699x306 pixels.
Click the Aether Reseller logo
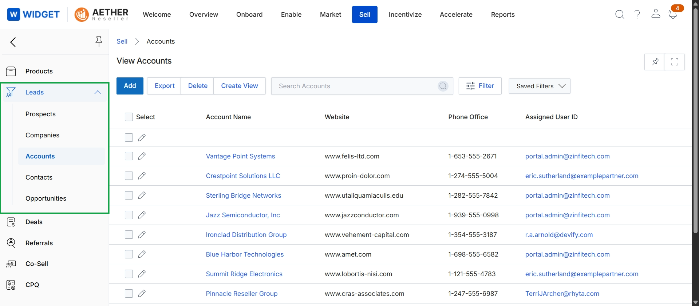tap(102, 15)
